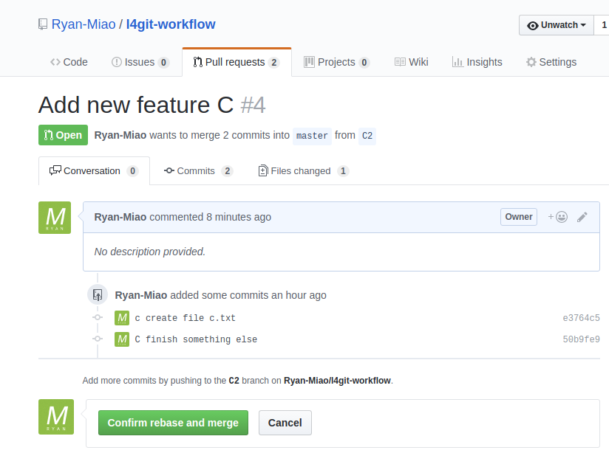Viewport: 609px width, 453px height.
Task: Cancel the rebase and merge
Action: point(285,423)
